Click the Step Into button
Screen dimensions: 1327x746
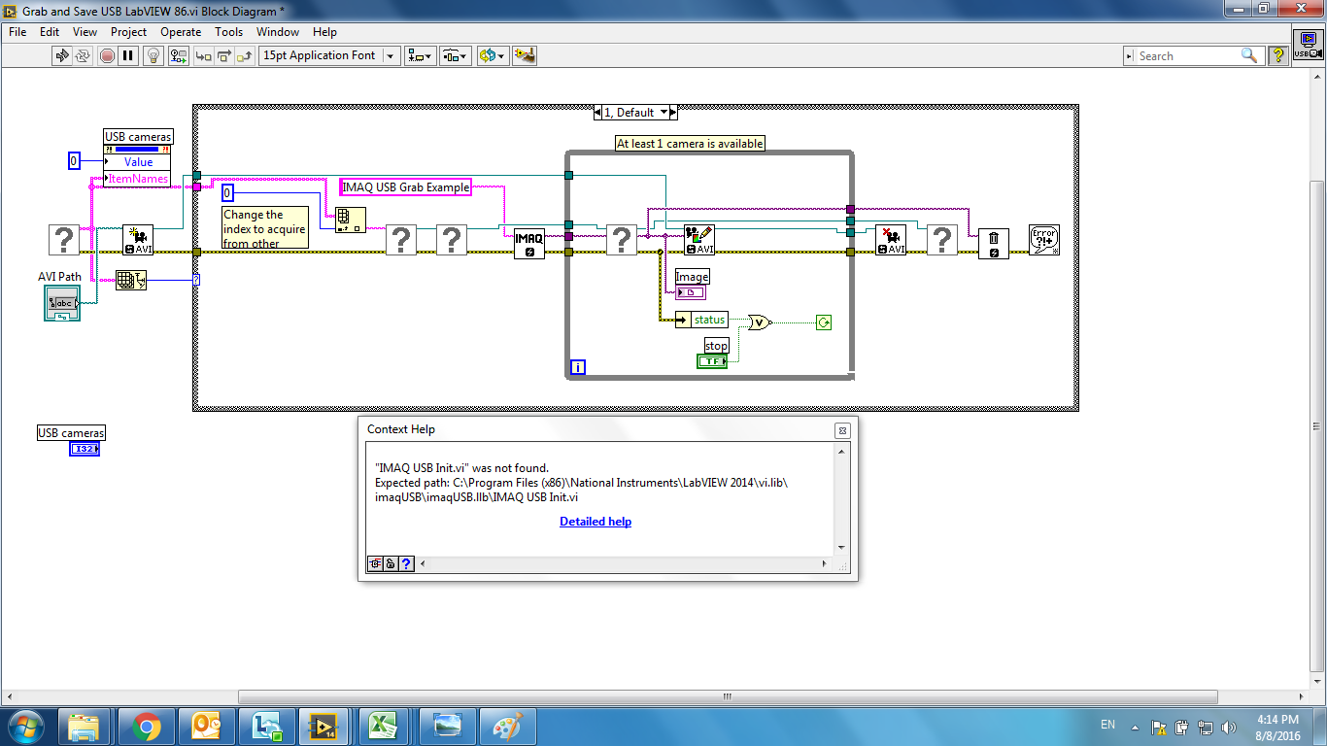tap(203, 55)
